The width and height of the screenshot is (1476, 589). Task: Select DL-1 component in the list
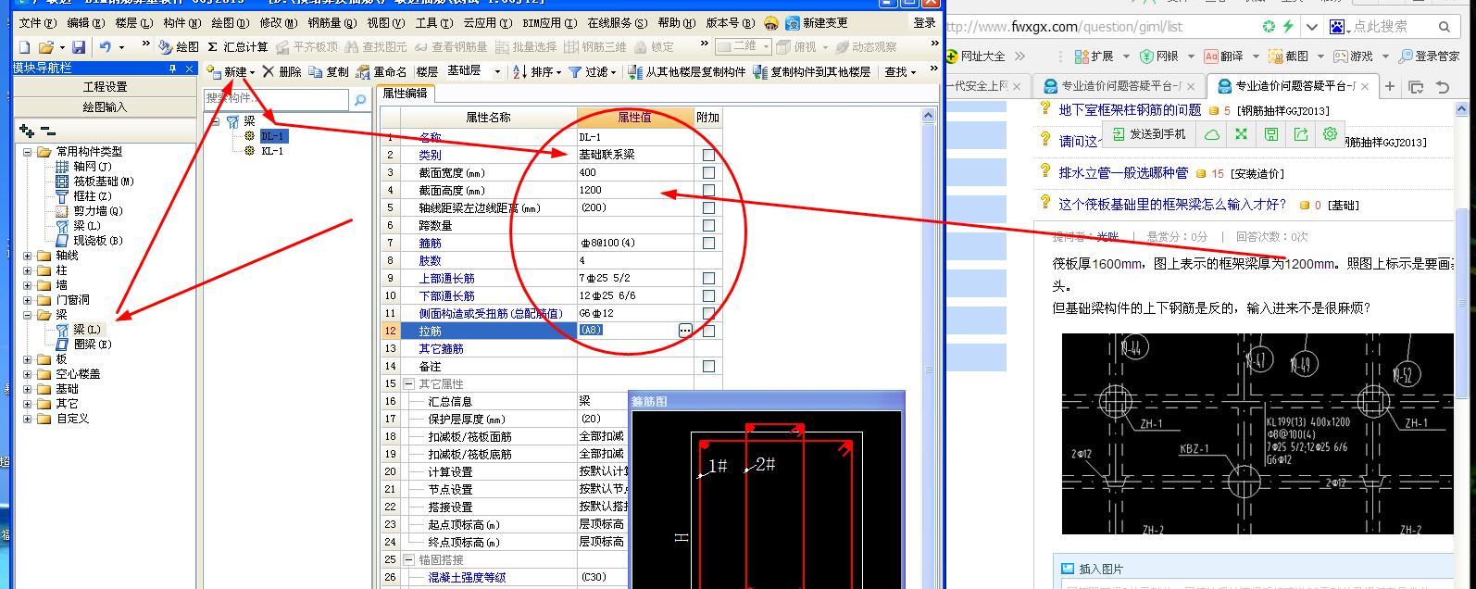[273, 136]
